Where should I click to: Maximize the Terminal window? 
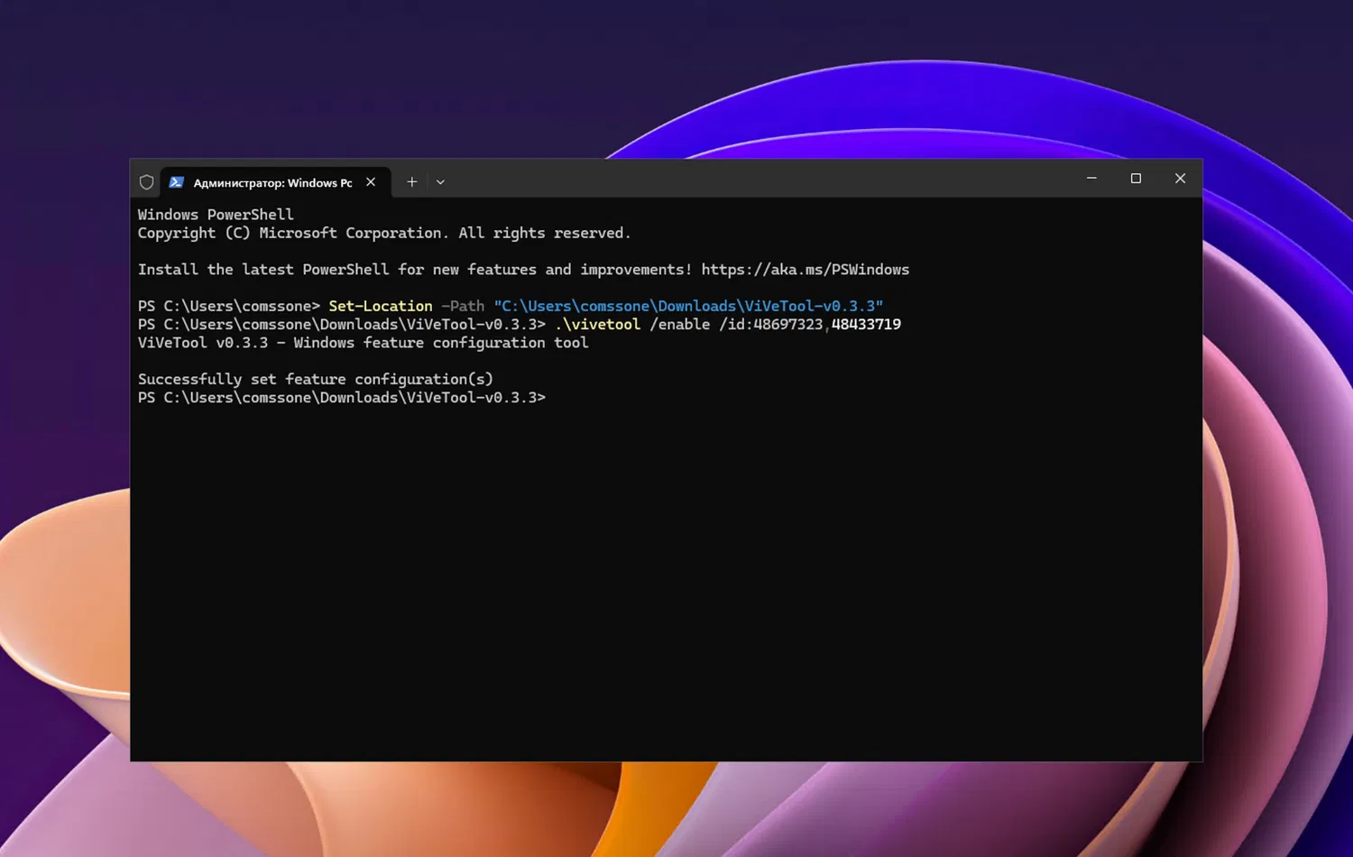click(1136, 179)
